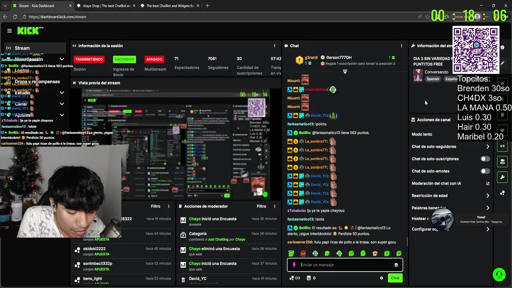Switch to 'chayo Shop' browser tab

coord(106,6)
